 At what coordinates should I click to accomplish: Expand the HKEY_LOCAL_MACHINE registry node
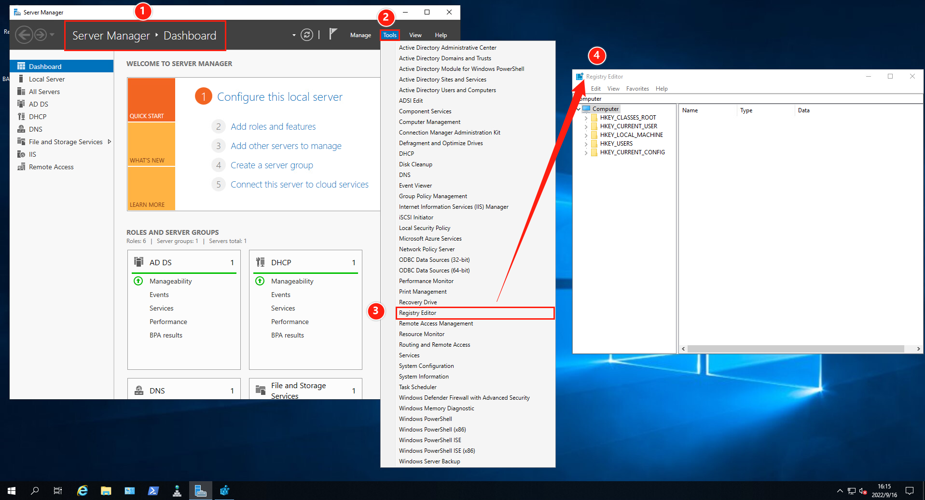(x=586, y=135)
